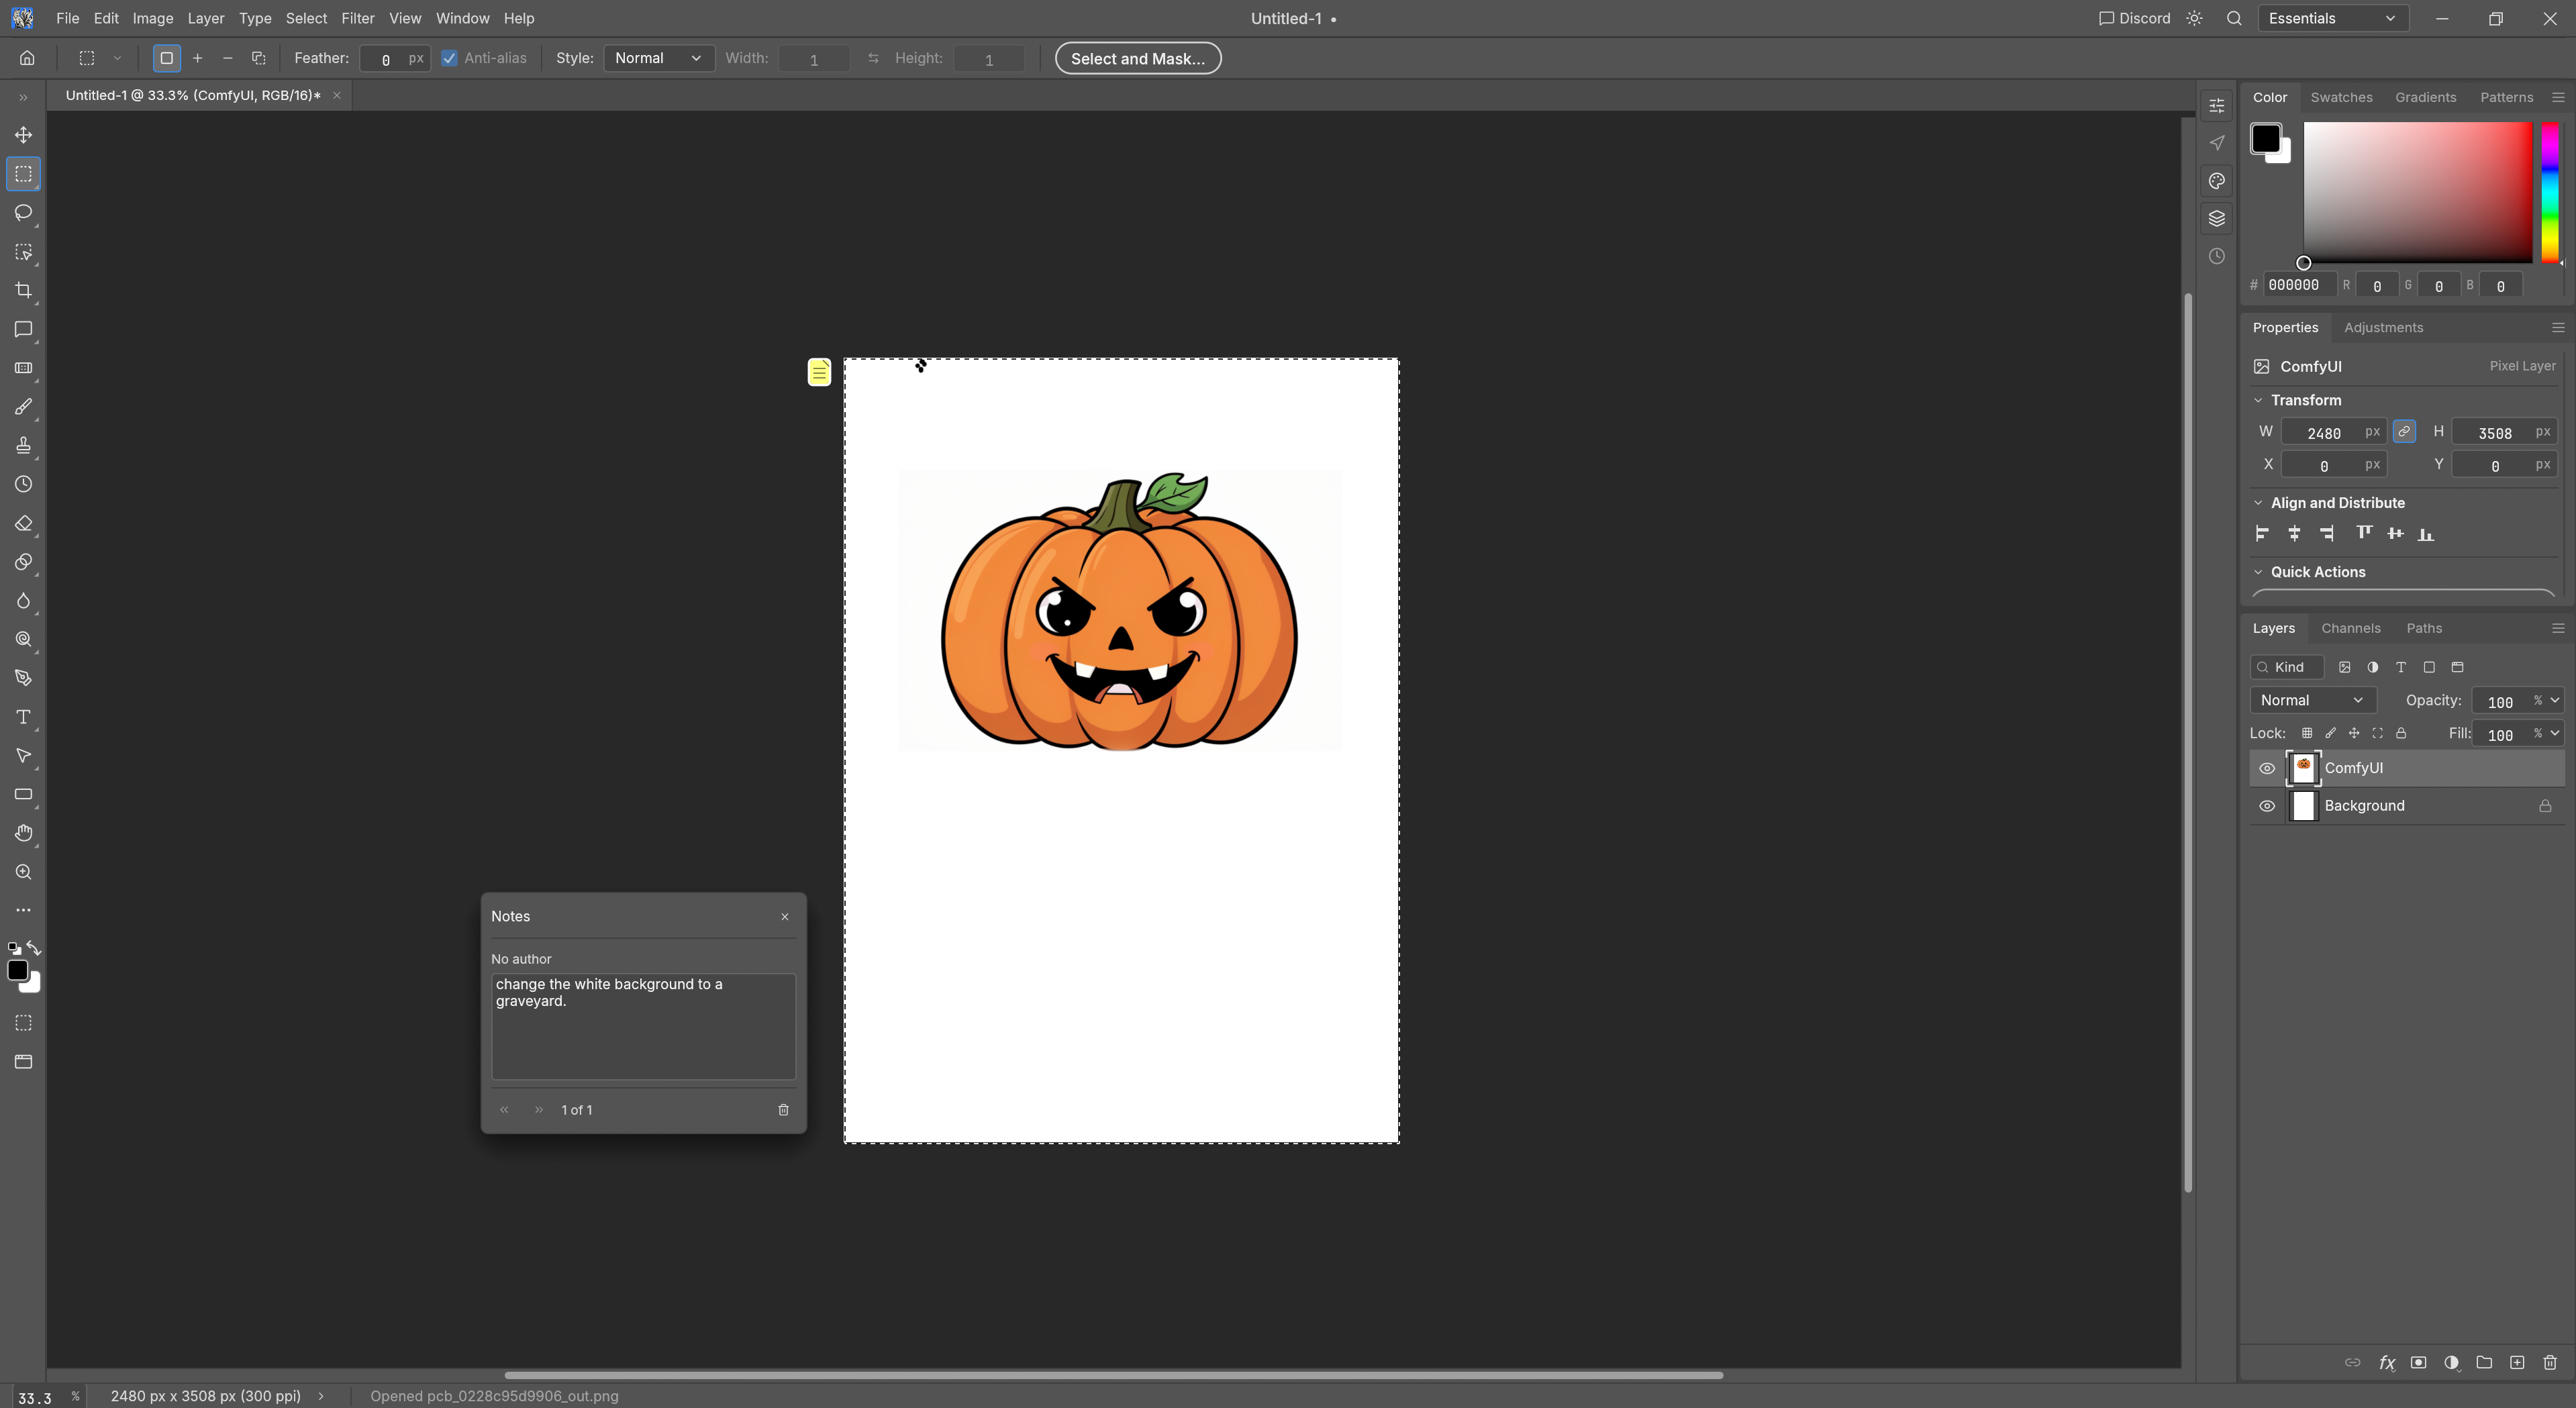The width and height of the screenshot is (2576, 1408).
Task: Select the Brush tool
Action: click(23, 407)
